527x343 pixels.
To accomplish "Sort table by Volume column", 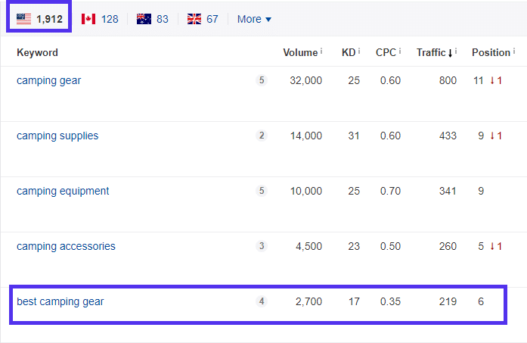I will 300,52.
